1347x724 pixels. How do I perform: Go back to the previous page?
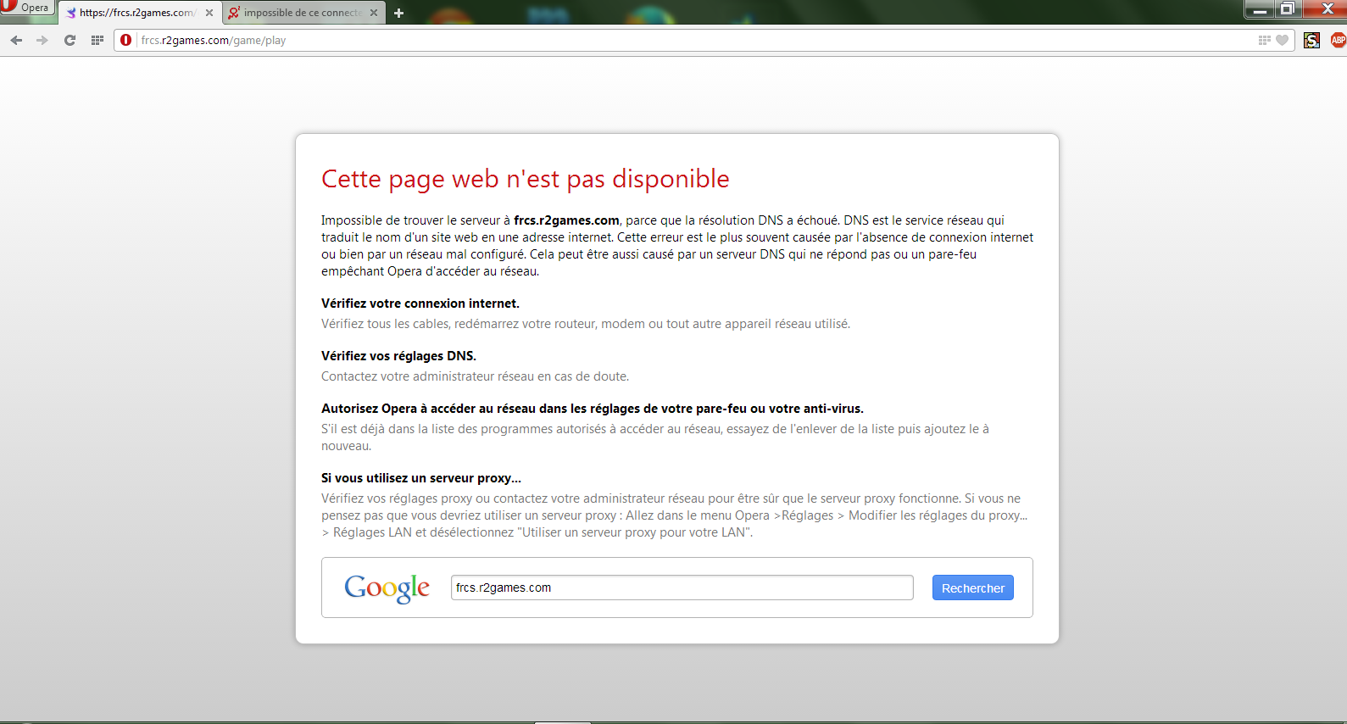(x=16, y=40)
